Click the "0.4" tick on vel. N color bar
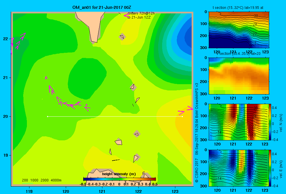The height and width of the screenshot is (194, 286). pos(274,108)
